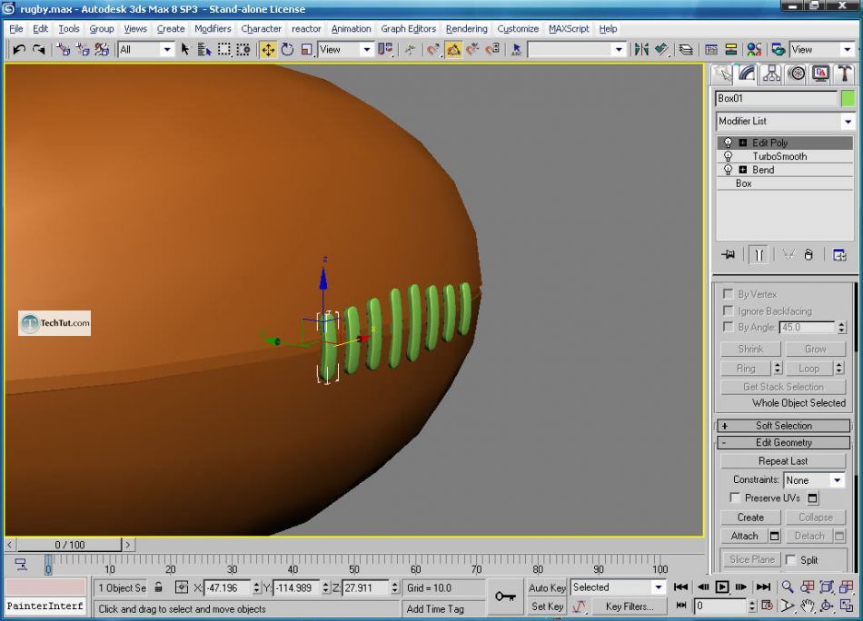Image resolution: width=863 pixels, height=621 pixels.
Task: Toggle TurboSmooth modifier lightbulb
Action: [729, 156]
